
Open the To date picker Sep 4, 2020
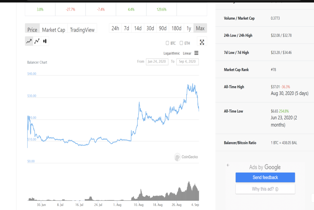[x=188, y=62]
